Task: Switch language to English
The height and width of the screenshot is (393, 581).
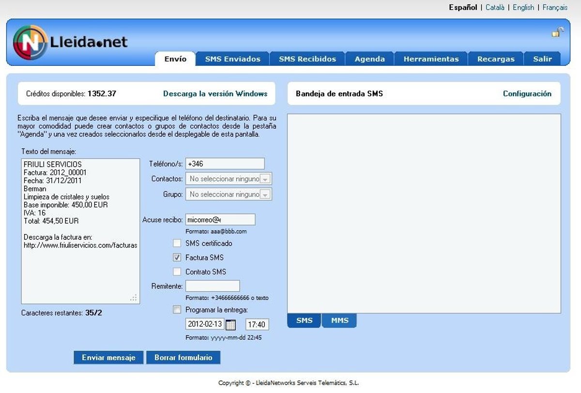Action: (523, 7)
